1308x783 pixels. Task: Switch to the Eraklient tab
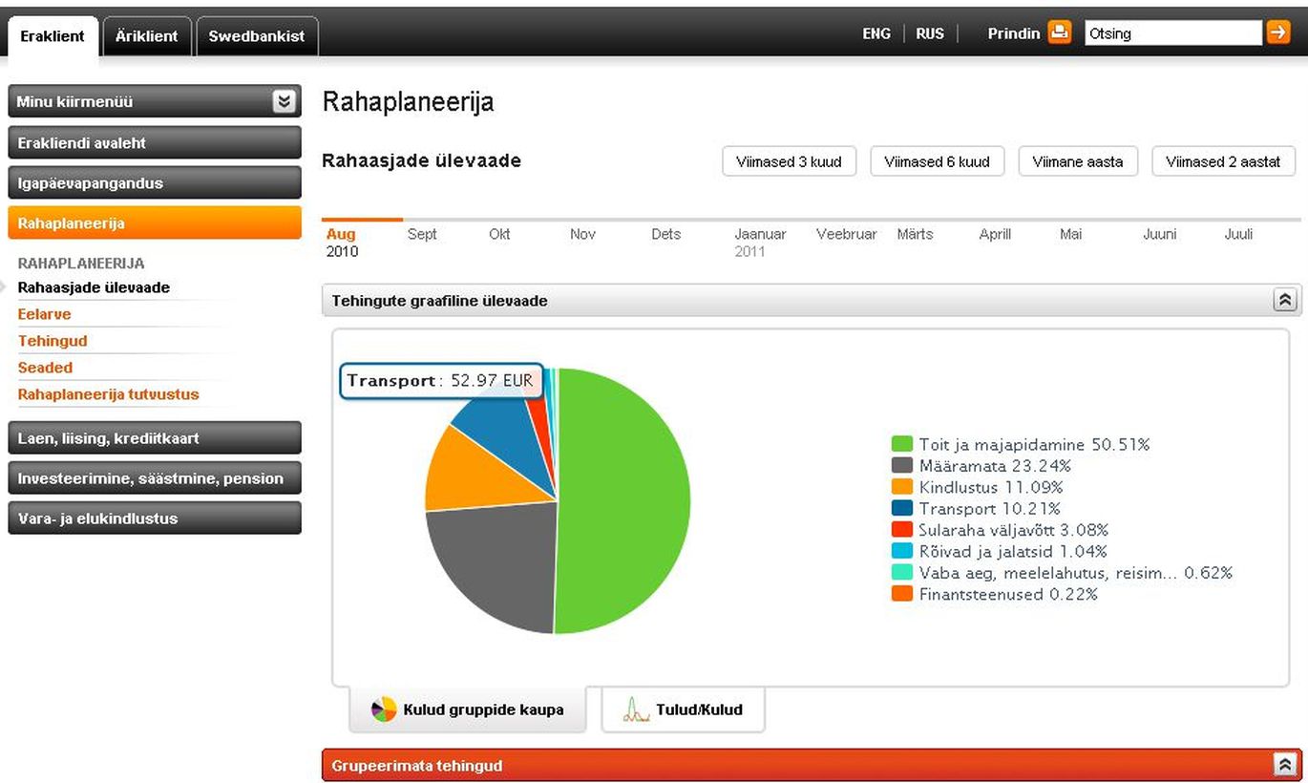pos(53,36)
